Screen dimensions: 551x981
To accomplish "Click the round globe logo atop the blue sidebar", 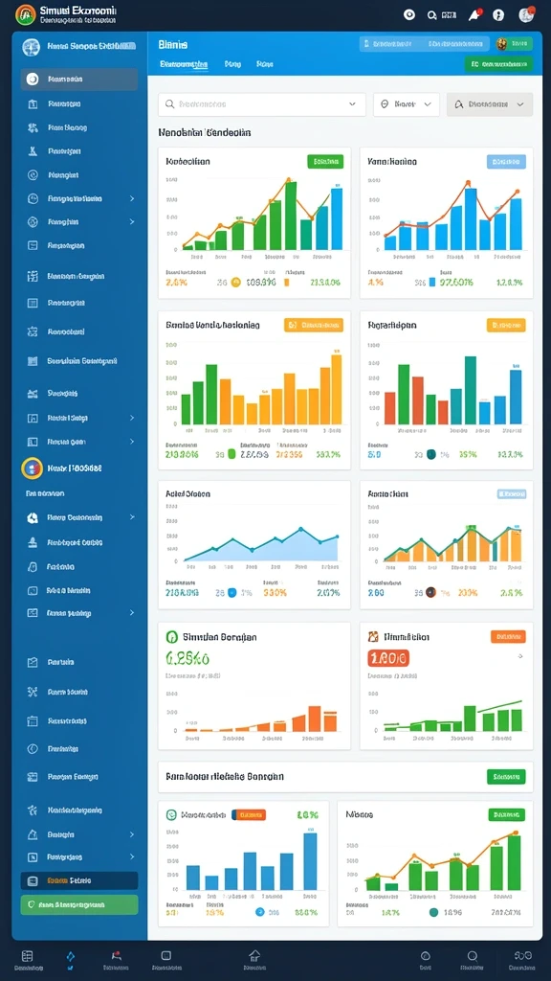I will pos(31,47).
